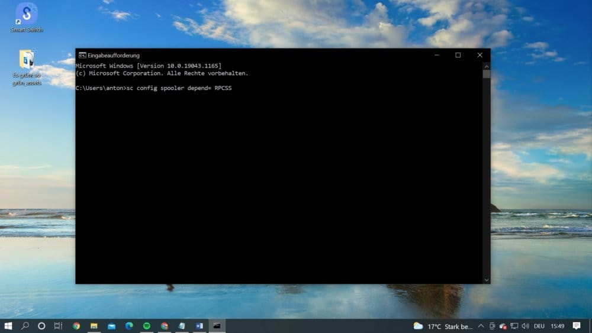Viewport: 592px width, 333px height.
Task: Open the 17°C weather widget
Action: tap(442, 326)
